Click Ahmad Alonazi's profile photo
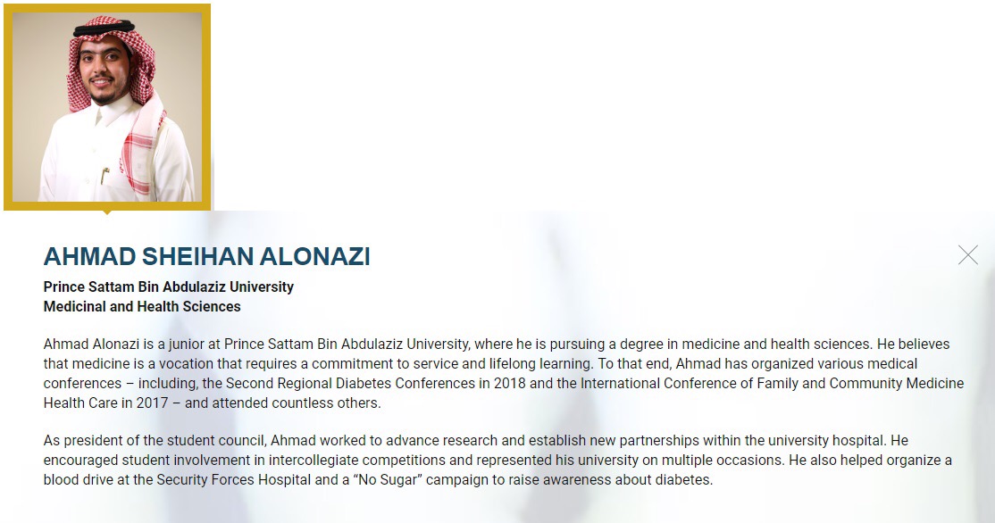 [107, 107]
